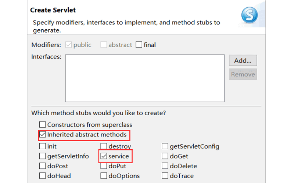Tick the getServletInfo checkbox
The width and height of the screenshot is (294, 183).
(x=43, y=156)
